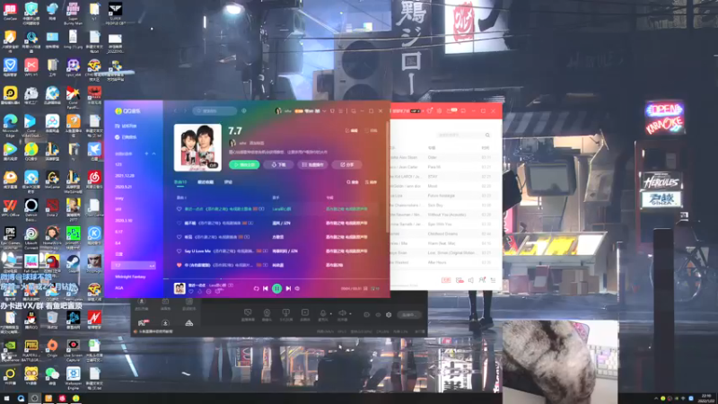Click the Download button for playlist 7.7
Viewport: 718px width, 404px height.
coord(278,164)
